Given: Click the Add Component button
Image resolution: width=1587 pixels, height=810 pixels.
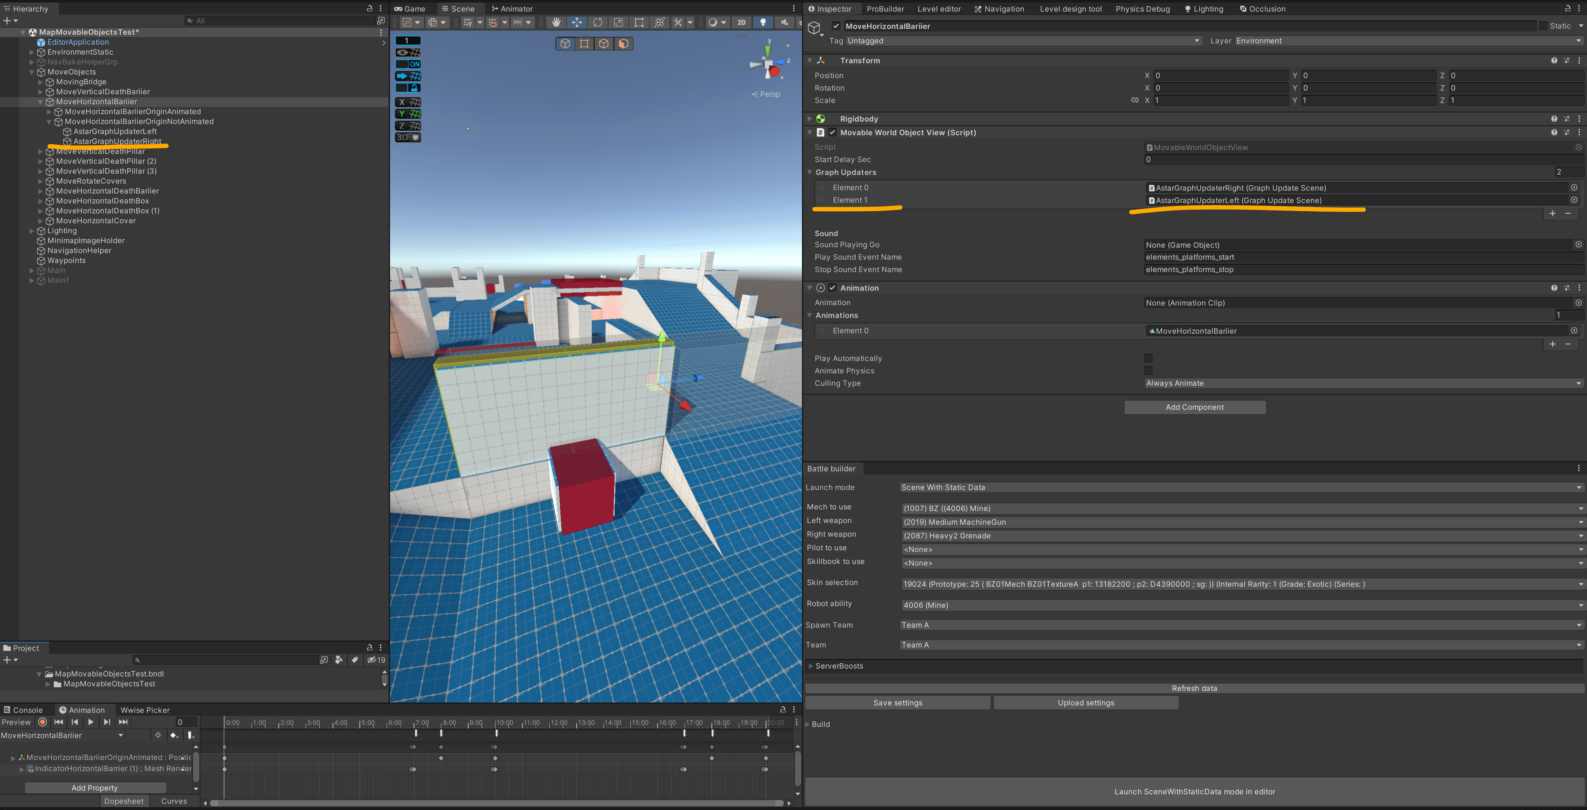Looking at the screenshot, I should [x=1194, y=407].
